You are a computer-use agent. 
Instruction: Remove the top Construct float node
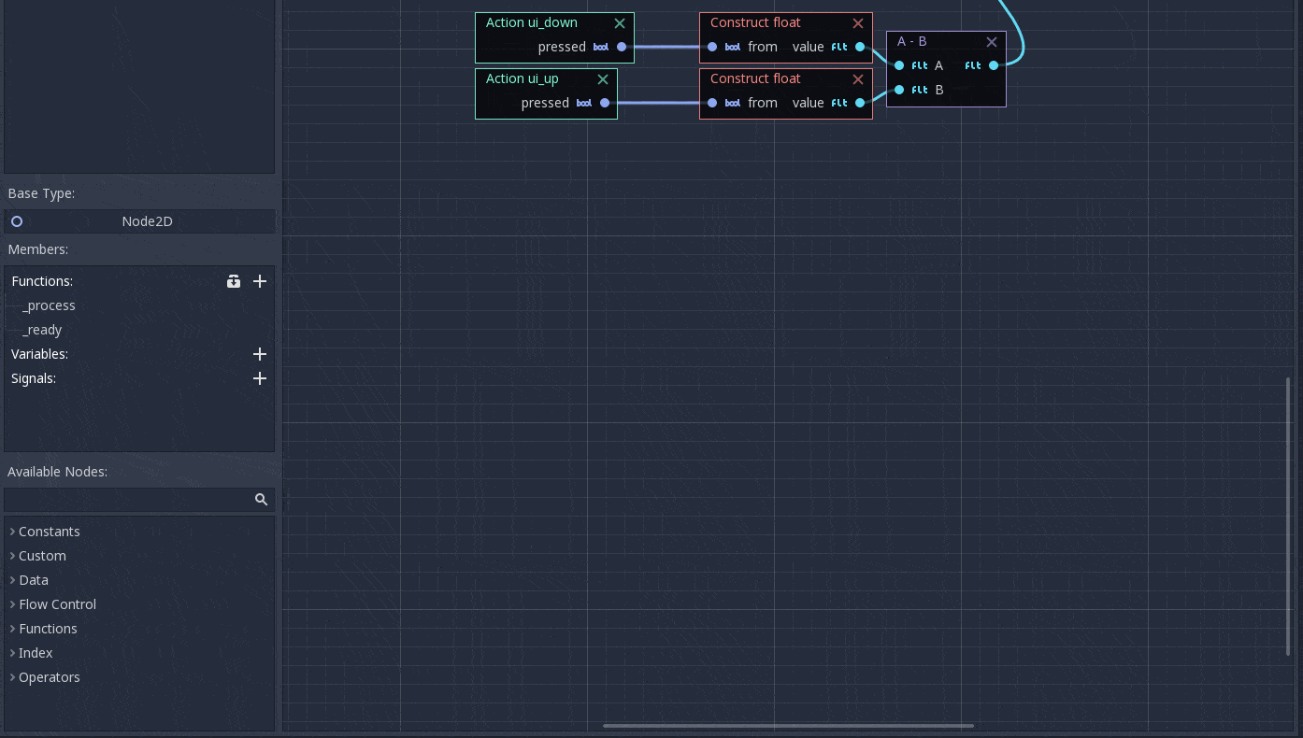point(858,23)
